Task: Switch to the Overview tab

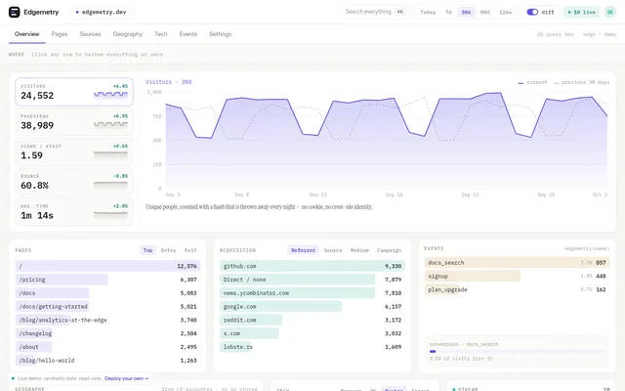Action: (27, 34)
